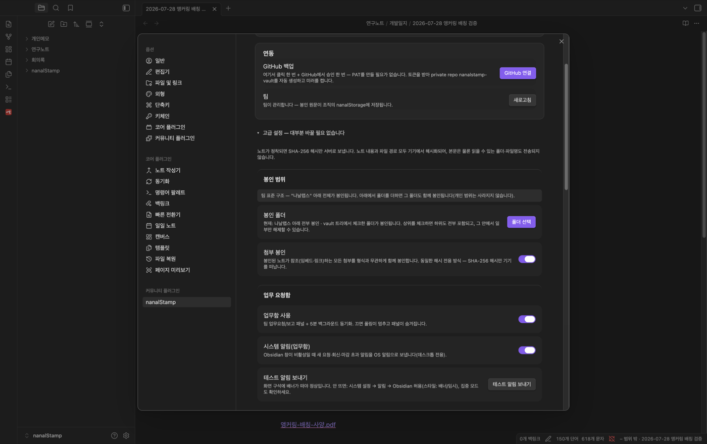707x444 pixels.
Task: Click the GitHub 연결 button
Action: coord(518,73)
